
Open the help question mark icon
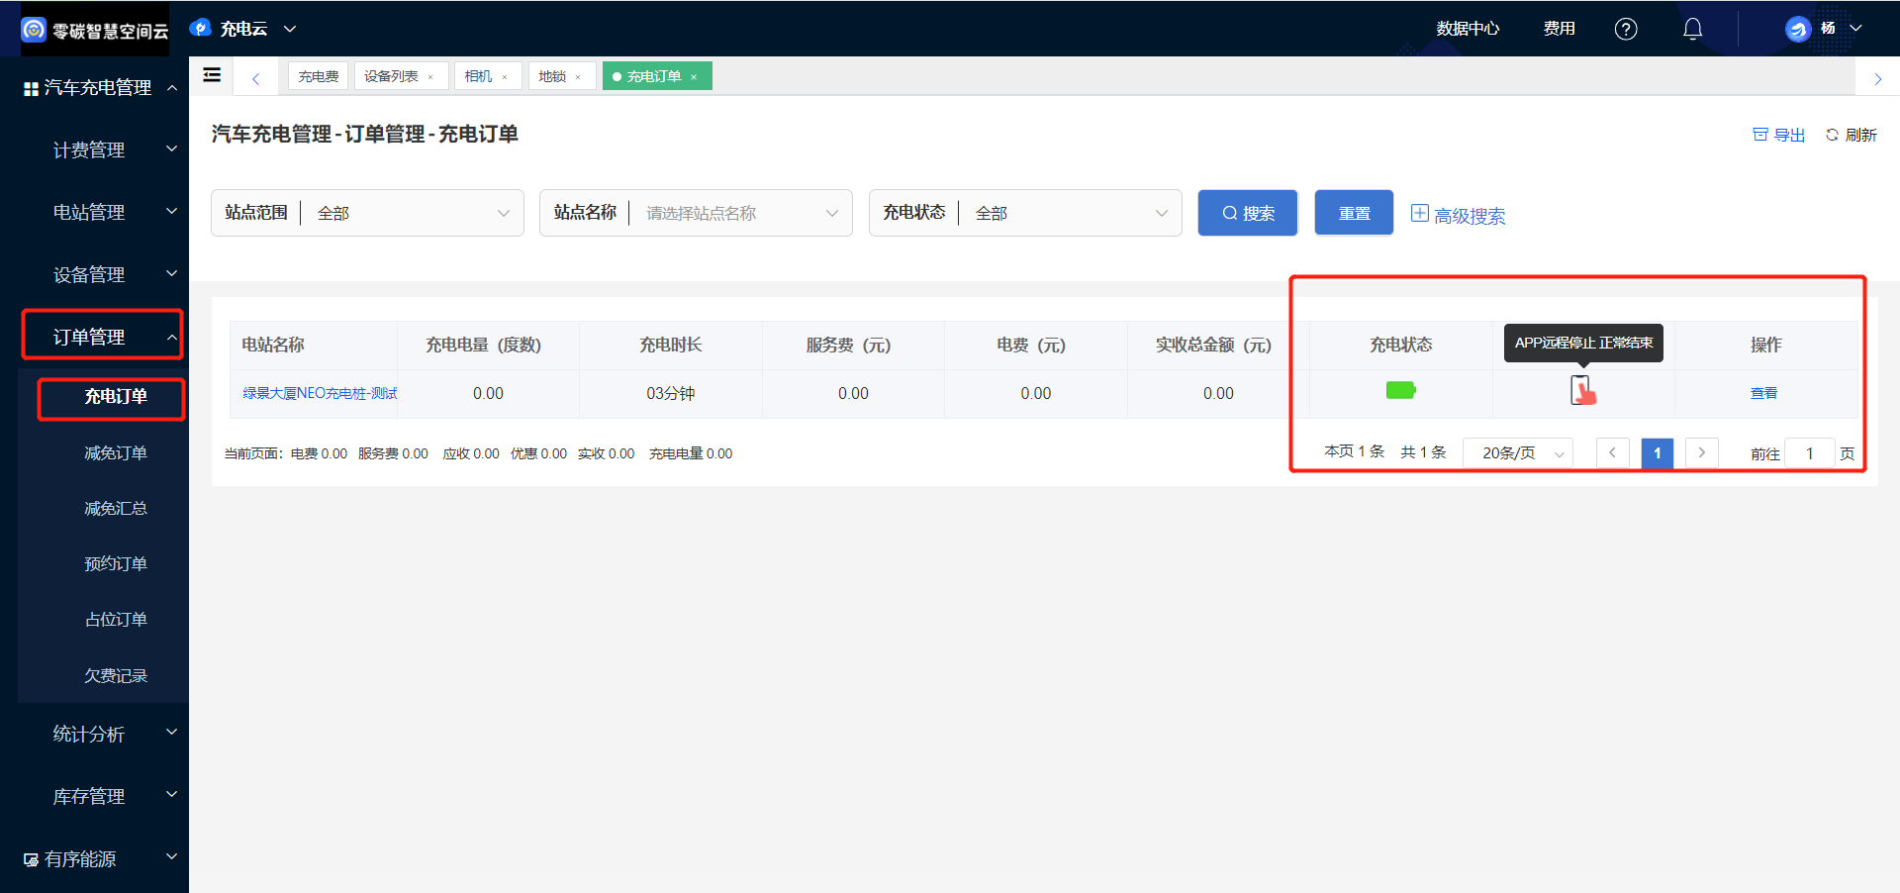pyautogui.click(x=1626, y=29)
